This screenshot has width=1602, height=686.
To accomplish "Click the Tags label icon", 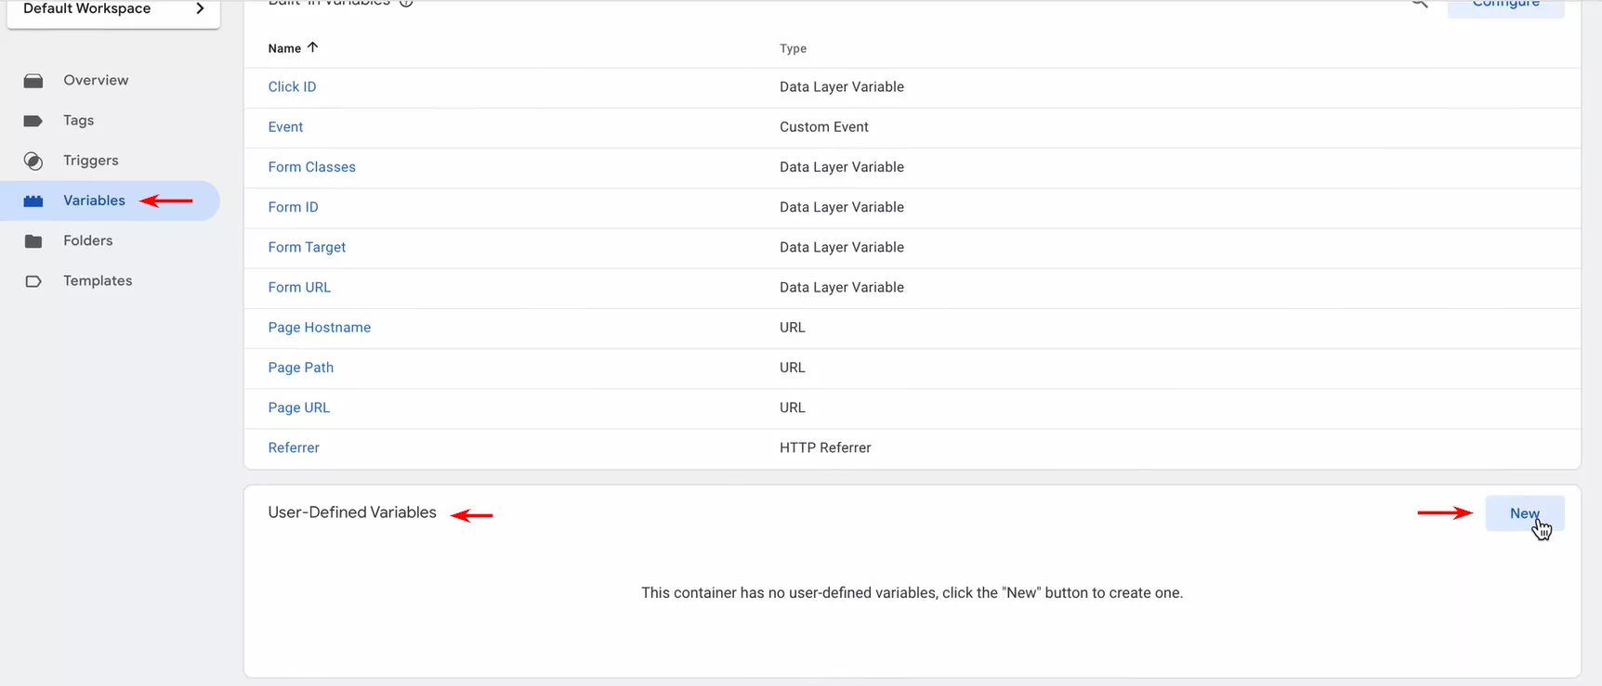I will pos(33,121).
